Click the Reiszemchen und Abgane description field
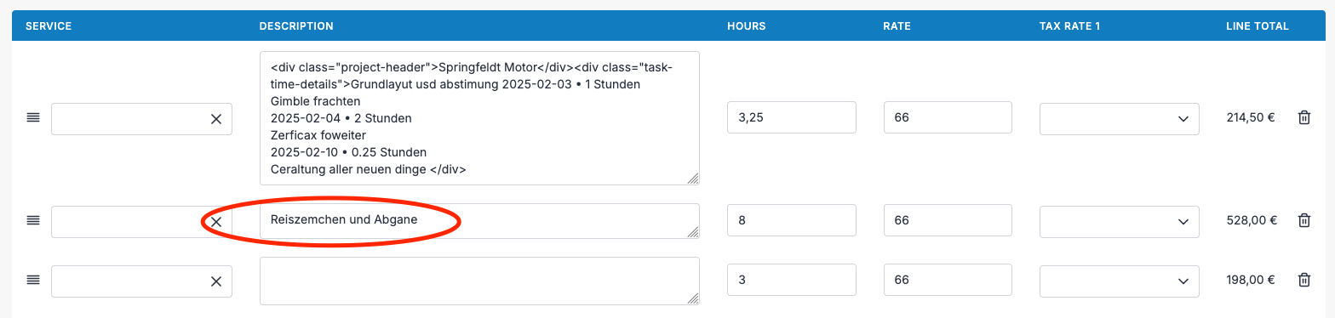 click(479, 221)
